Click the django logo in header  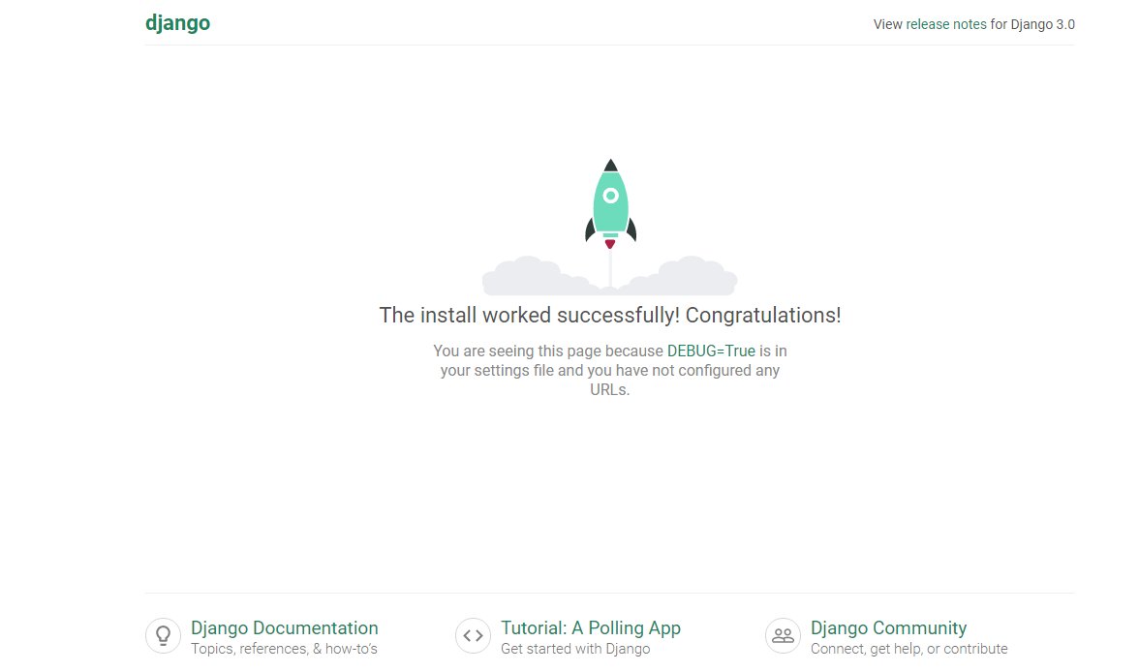[x=177, y=23]
